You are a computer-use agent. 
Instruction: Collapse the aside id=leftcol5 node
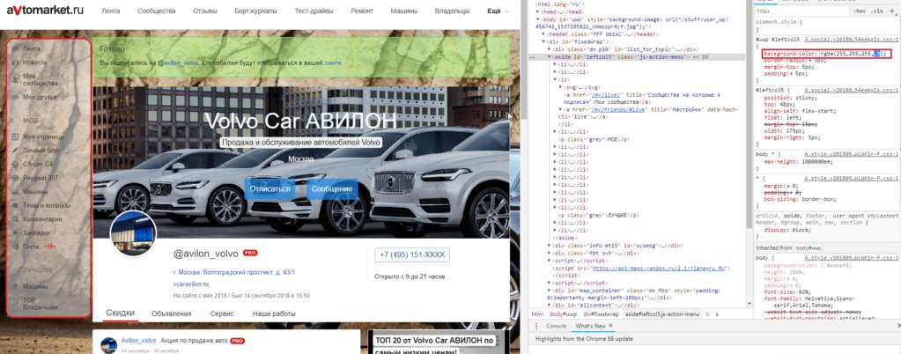pyautogui.click(x=550, y=57)
